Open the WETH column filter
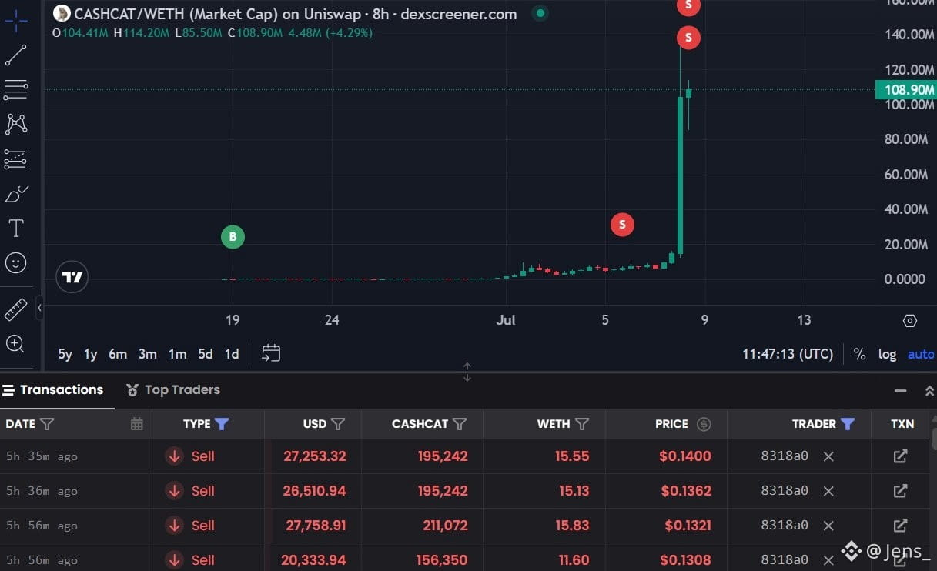The image size is (937, 571). pos(582,424)
